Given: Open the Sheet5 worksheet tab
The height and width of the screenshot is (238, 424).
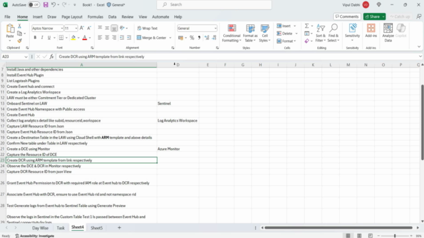Looking at the screenshot, I should 97,228.
